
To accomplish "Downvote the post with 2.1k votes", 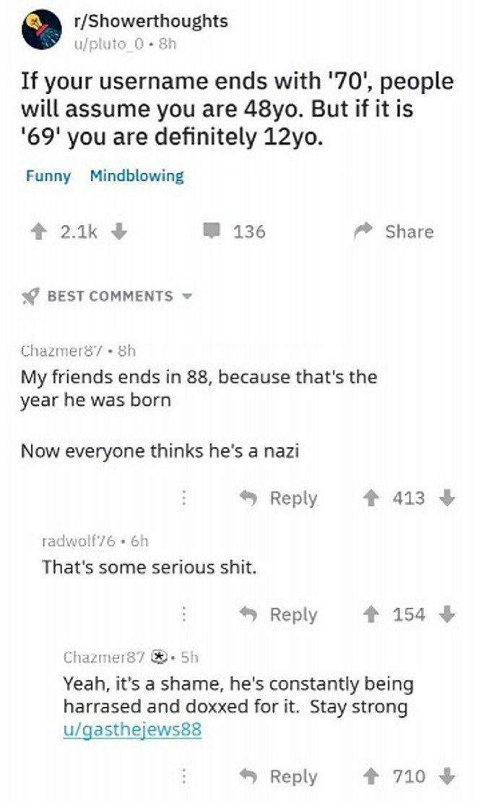I will pos(119,232).
